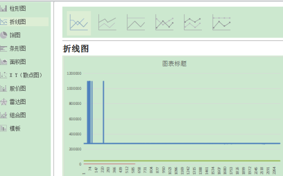Click the area chart icon beside 面积图
Image resolution: width=283 pixels, height=176 pixels.
(x=4, y=62)
